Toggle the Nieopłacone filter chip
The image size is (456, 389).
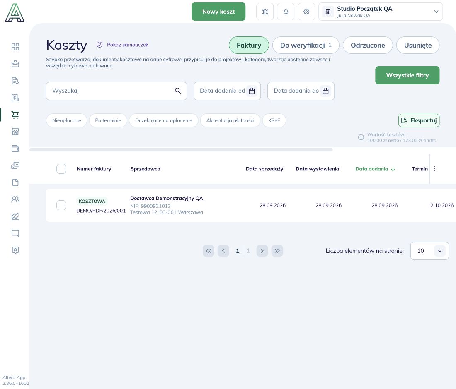(67, 120)
